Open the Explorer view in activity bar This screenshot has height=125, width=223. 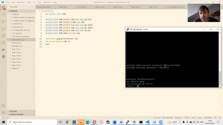[3, 8]
